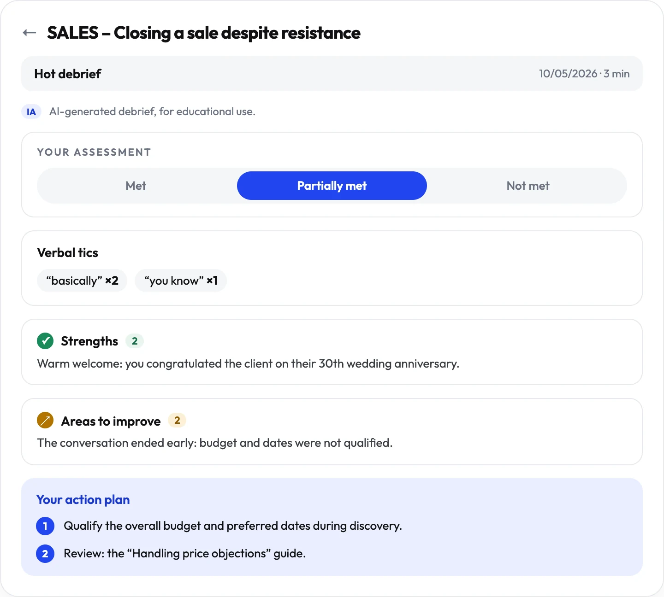This screenshot has width=664, height=597.
Task: Click the Areas to improve count badge
Action: (x=177, y=420)
